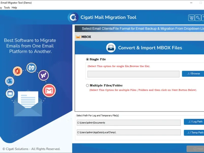
Task: Open the Help menu
Action: coord(14,8)
